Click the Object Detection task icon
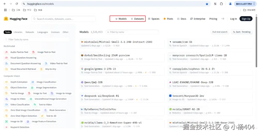This screenshot has width=259, height=135. (6, 88)
